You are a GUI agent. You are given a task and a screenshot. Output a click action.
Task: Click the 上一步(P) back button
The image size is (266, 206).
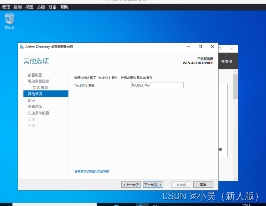[x=131, y=185]
